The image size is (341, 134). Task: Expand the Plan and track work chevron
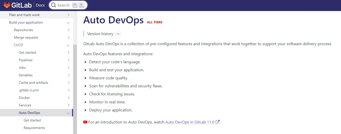click(x=69, y=15)
